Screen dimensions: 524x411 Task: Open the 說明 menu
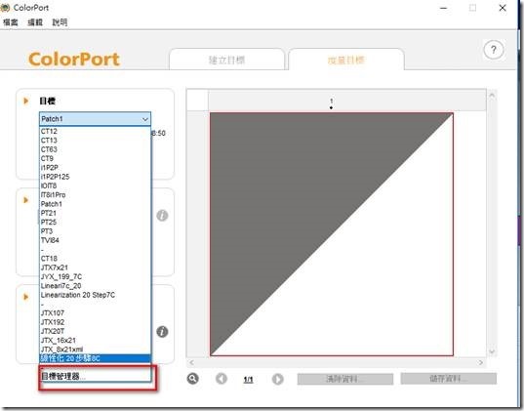60,22
